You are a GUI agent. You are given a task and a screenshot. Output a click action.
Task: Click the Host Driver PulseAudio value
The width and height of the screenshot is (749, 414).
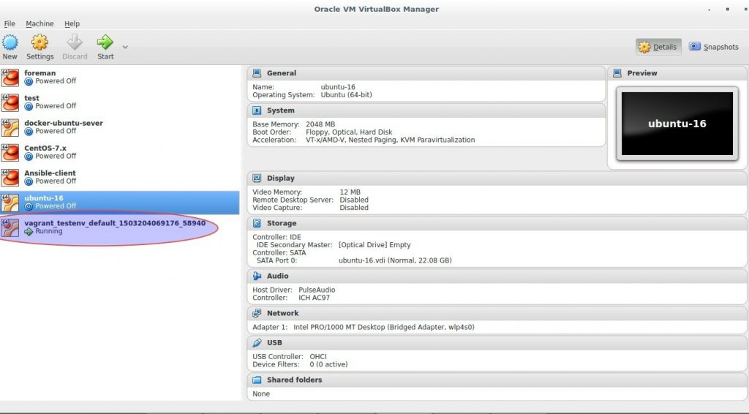tap(317, 290)
